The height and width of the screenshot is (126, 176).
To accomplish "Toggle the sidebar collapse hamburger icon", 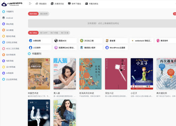I will 30,4.
